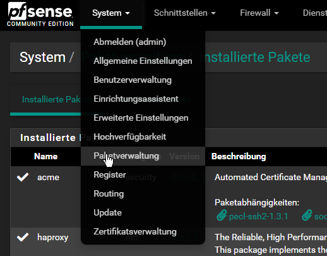
Task: Click the paperclip icon next to pecl-ssh2-1.3.1
Action: [222, 216]
